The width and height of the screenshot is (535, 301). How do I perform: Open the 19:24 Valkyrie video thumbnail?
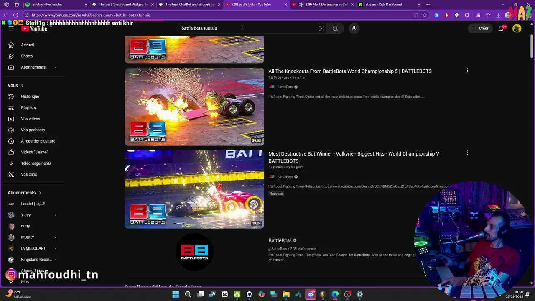pyautogui.click(x=194, y=189)
